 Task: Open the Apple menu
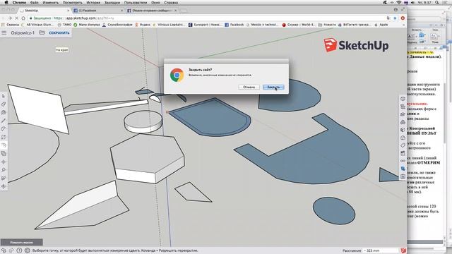(6, 2)
